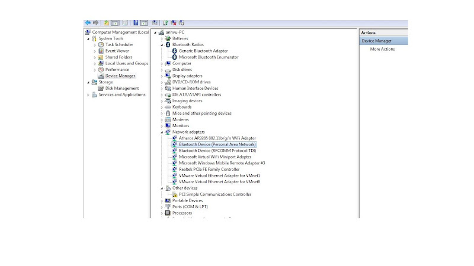Expand the Services and Applications node
Viewport: 474px width, 266px height.
88,95
